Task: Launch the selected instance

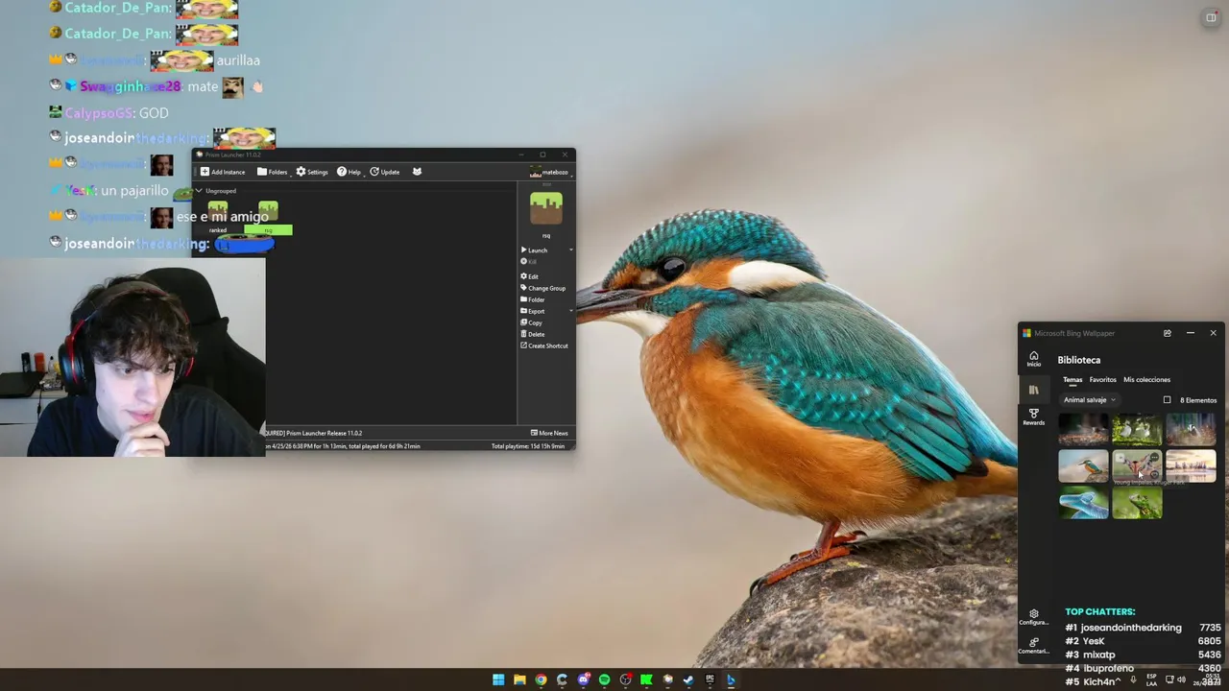Action: 534,250
